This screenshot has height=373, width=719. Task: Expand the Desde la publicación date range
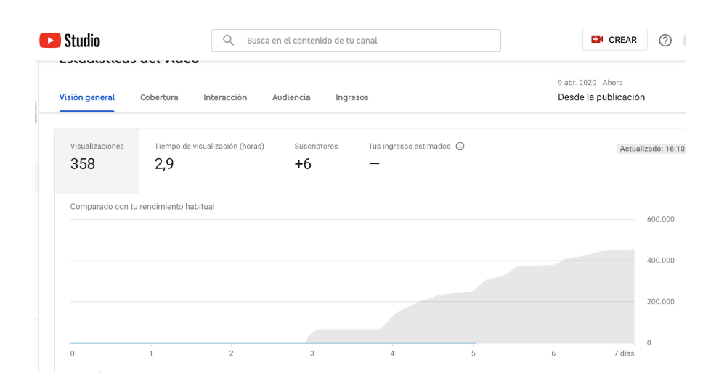(601, 97)
